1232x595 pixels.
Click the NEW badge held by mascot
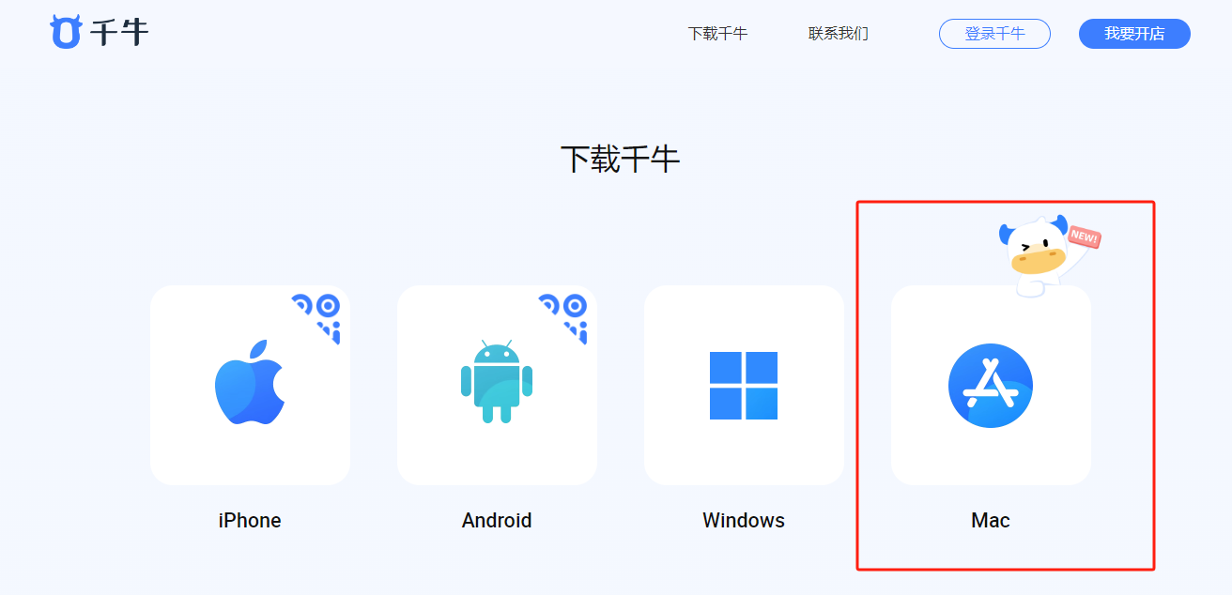1084,238
